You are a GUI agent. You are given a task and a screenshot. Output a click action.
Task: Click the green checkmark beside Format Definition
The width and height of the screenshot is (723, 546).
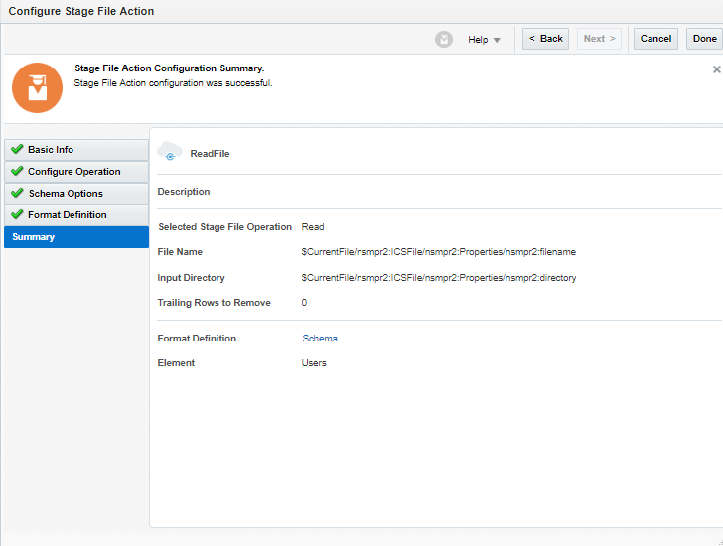click(17, 215)
